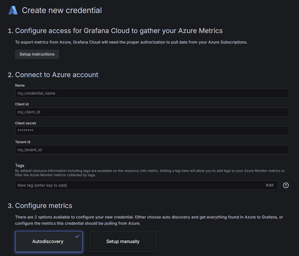The height and width of the screenshot is (256, 299).
Task: Click the Azure logo icon
Action: (13, 10)
